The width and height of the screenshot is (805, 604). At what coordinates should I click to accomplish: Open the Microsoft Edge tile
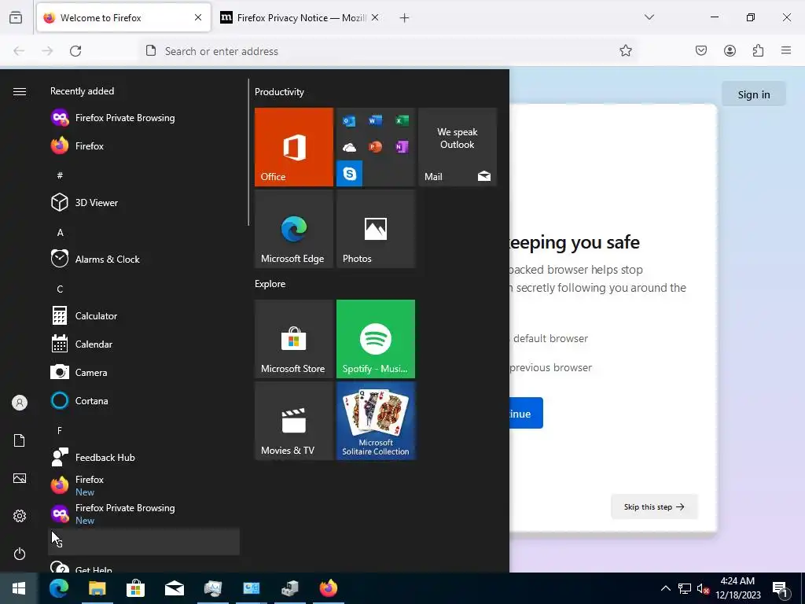point(294,229)
